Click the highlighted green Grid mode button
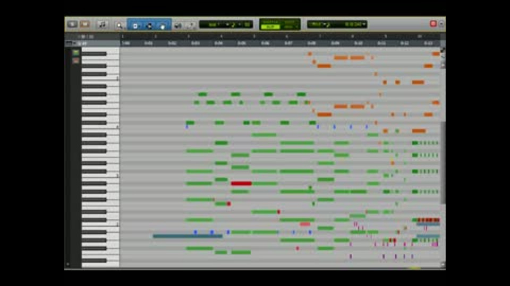510x286 pixels. (x=270, y=27)
